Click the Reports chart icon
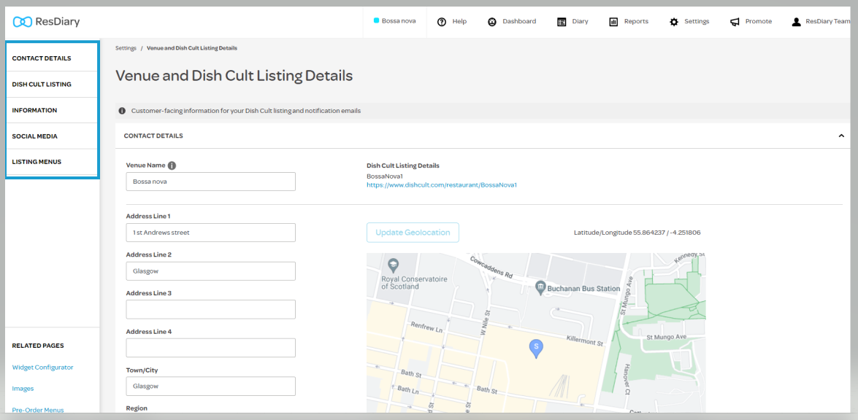This screenshot has height=420, width=858. pos(613,22)
